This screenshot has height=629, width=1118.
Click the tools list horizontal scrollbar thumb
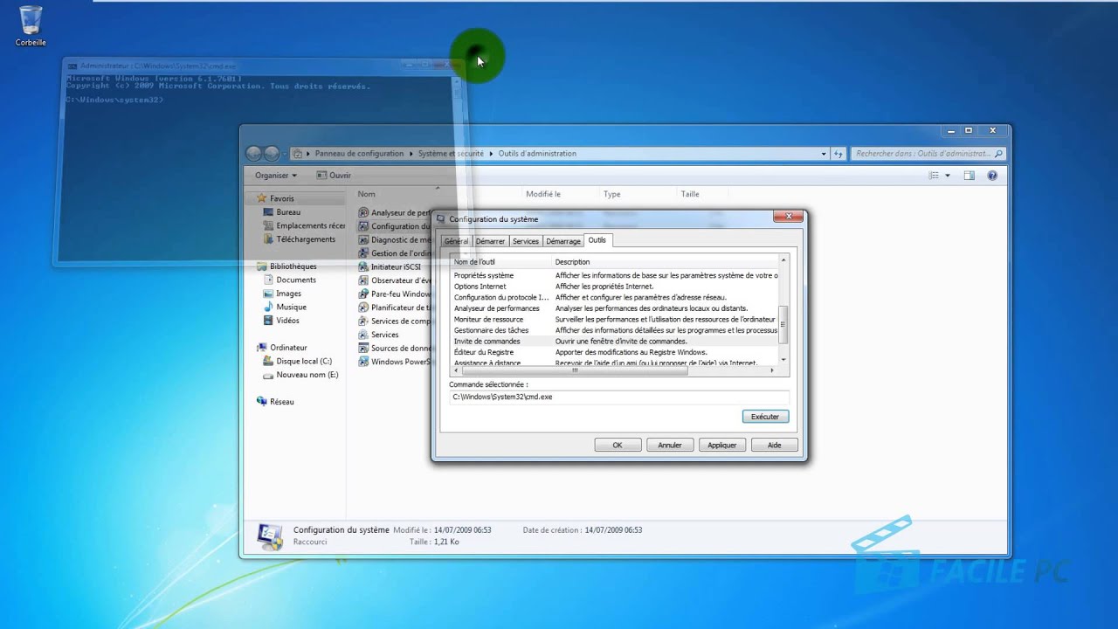(x=575, y=370)
